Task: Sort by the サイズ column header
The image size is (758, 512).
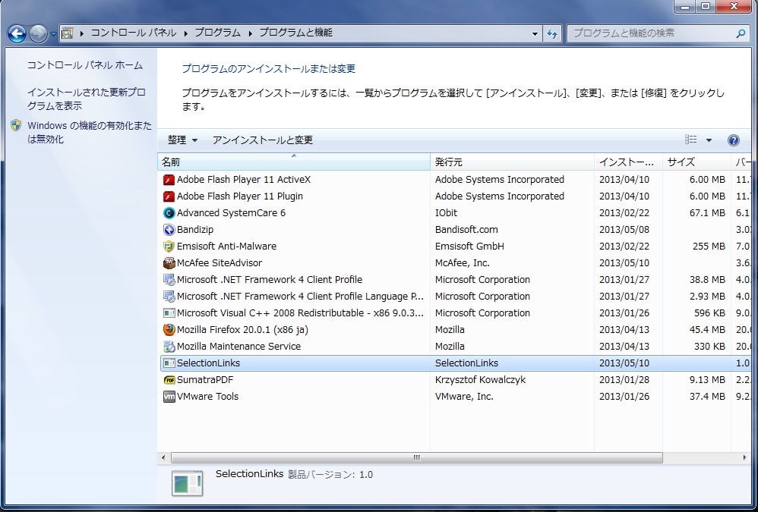Action: click(x=696, y=162)
